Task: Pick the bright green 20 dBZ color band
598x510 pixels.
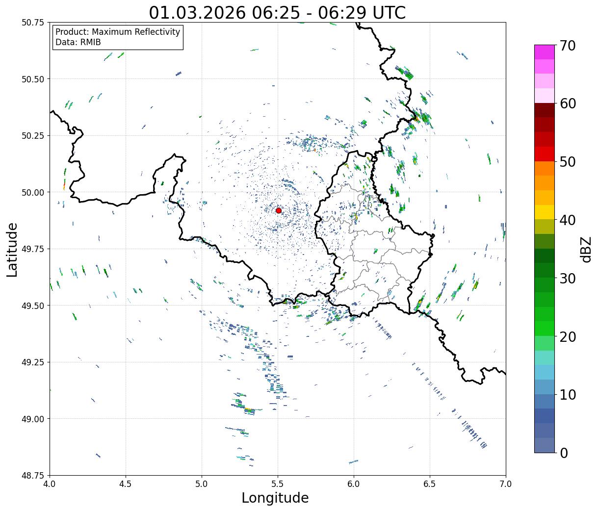Action: click(x=545, y=329)
